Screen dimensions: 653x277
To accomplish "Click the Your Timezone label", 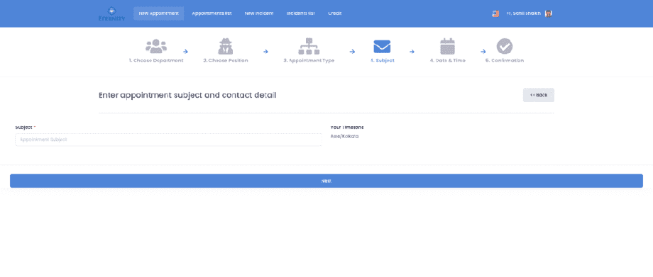I will [x=347, y=128].
